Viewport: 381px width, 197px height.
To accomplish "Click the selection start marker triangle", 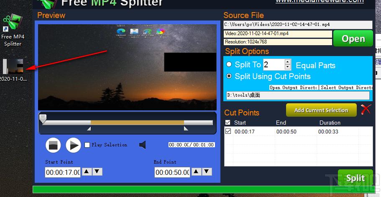I will click(x=89, y=128).
